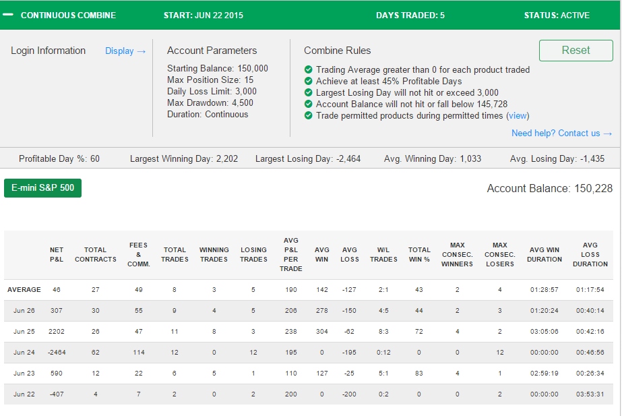The image size is (622, 416).
Task: Click checkmark icon beside 45% Profitable Days rule
Action: [308, 82]
